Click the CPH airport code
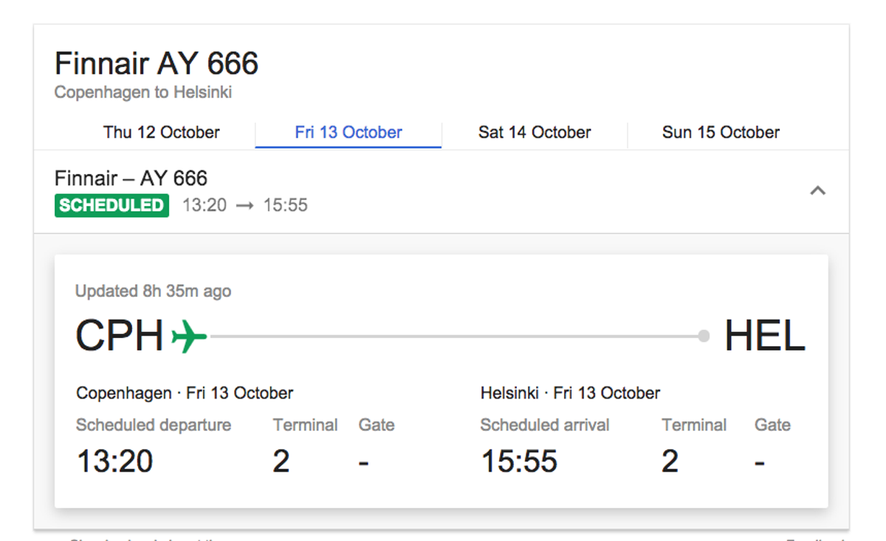The height and width of the screenshot is (541, 886). coord(119,334)
